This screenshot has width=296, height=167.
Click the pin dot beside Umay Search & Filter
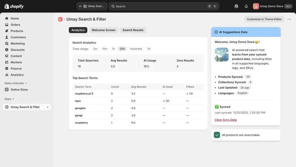48,107
